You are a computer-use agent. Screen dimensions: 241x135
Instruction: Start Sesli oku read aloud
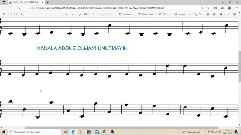click(x=125, y=14)
